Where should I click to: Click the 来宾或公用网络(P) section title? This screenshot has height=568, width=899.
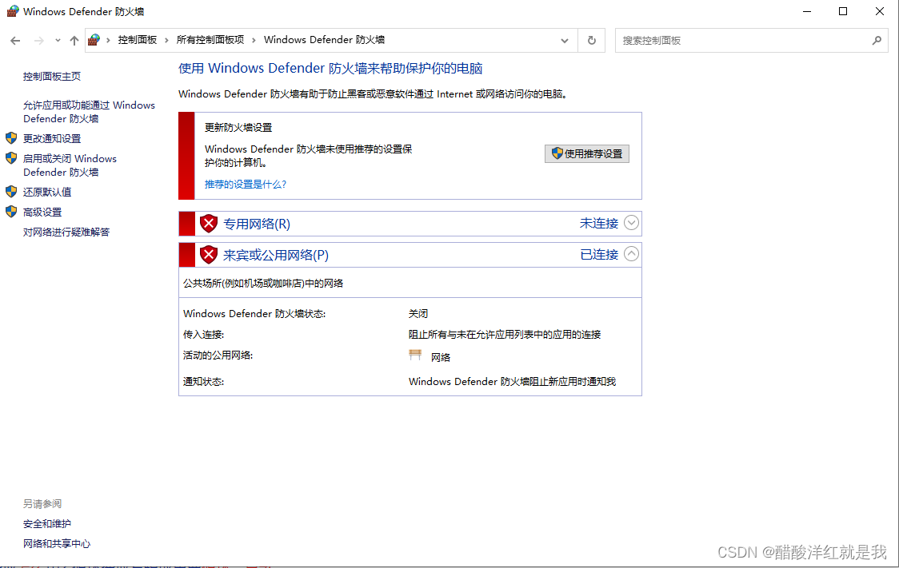click(x=276, y=255)
